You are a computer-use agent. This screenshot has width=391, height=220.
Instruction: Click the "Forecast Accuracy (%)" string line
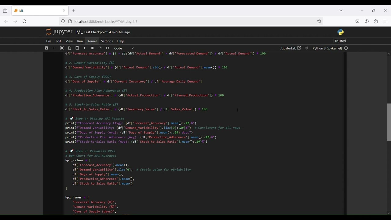[x=94, y=202]
